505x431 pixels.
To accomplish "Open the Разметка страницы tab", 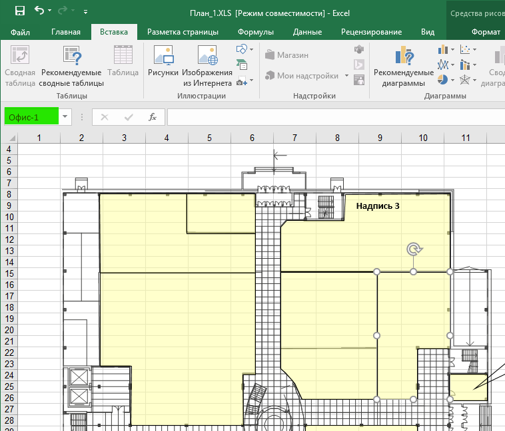I will click(x=182, y=32).
